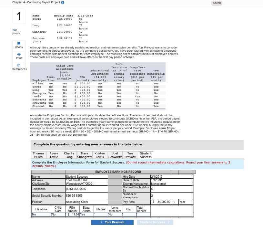Open the Avery Towle tab
Viewport: 263px width, 240px height.
54,155
